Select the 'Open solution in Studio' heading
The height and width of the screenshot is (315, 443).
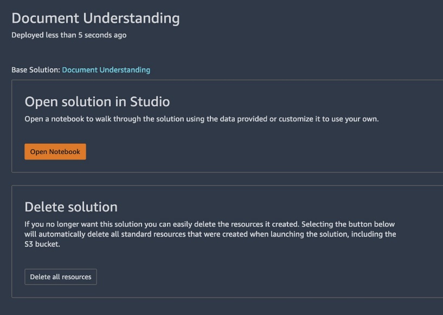click(x=97, y=102)
